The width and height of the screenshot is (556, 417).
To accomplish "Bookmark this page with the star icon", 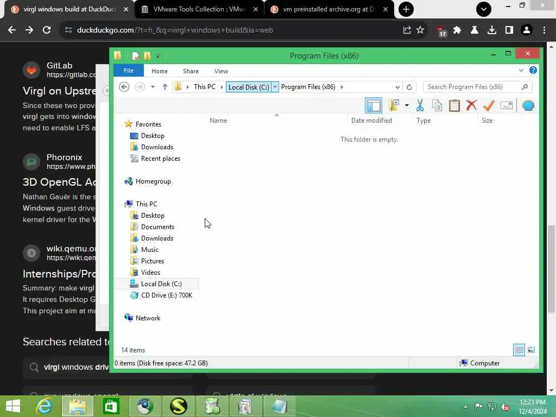I will 420,30.
